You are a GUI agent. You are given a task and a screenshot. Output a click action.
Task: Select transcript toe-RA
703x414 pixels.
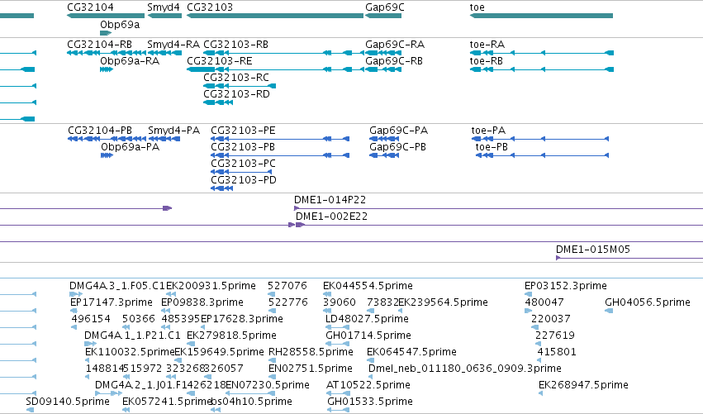click(487, 45)
